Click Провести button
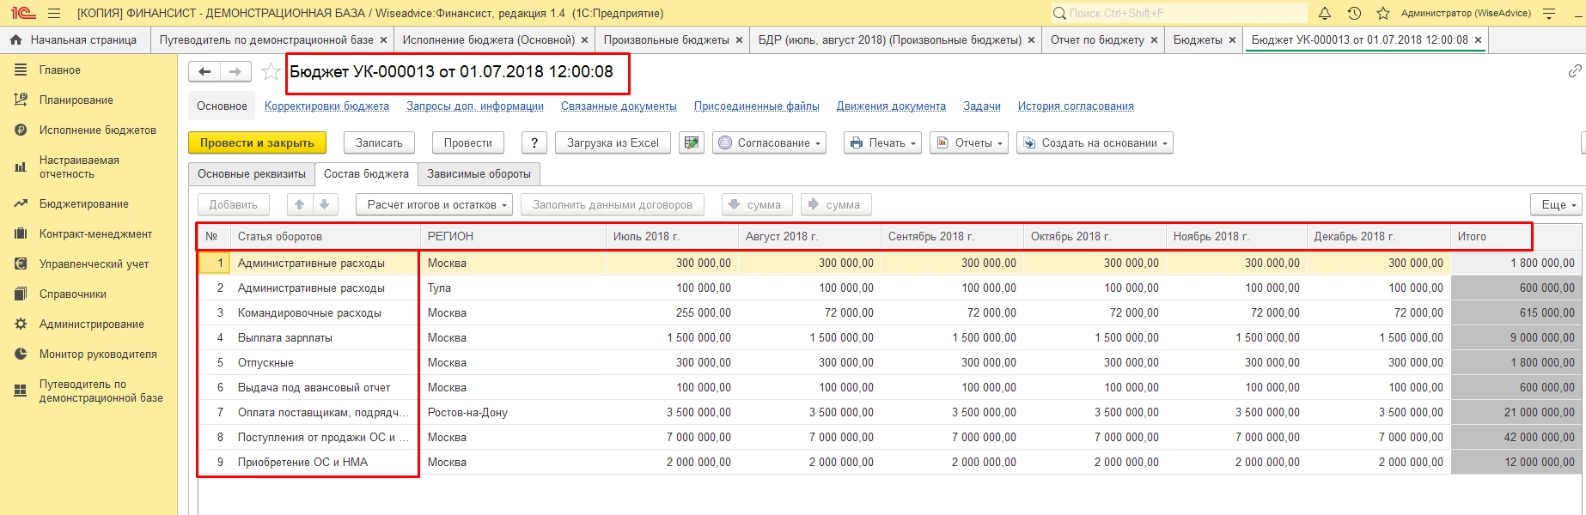This screenshot has height=515, width=1586. click(467, 143)
